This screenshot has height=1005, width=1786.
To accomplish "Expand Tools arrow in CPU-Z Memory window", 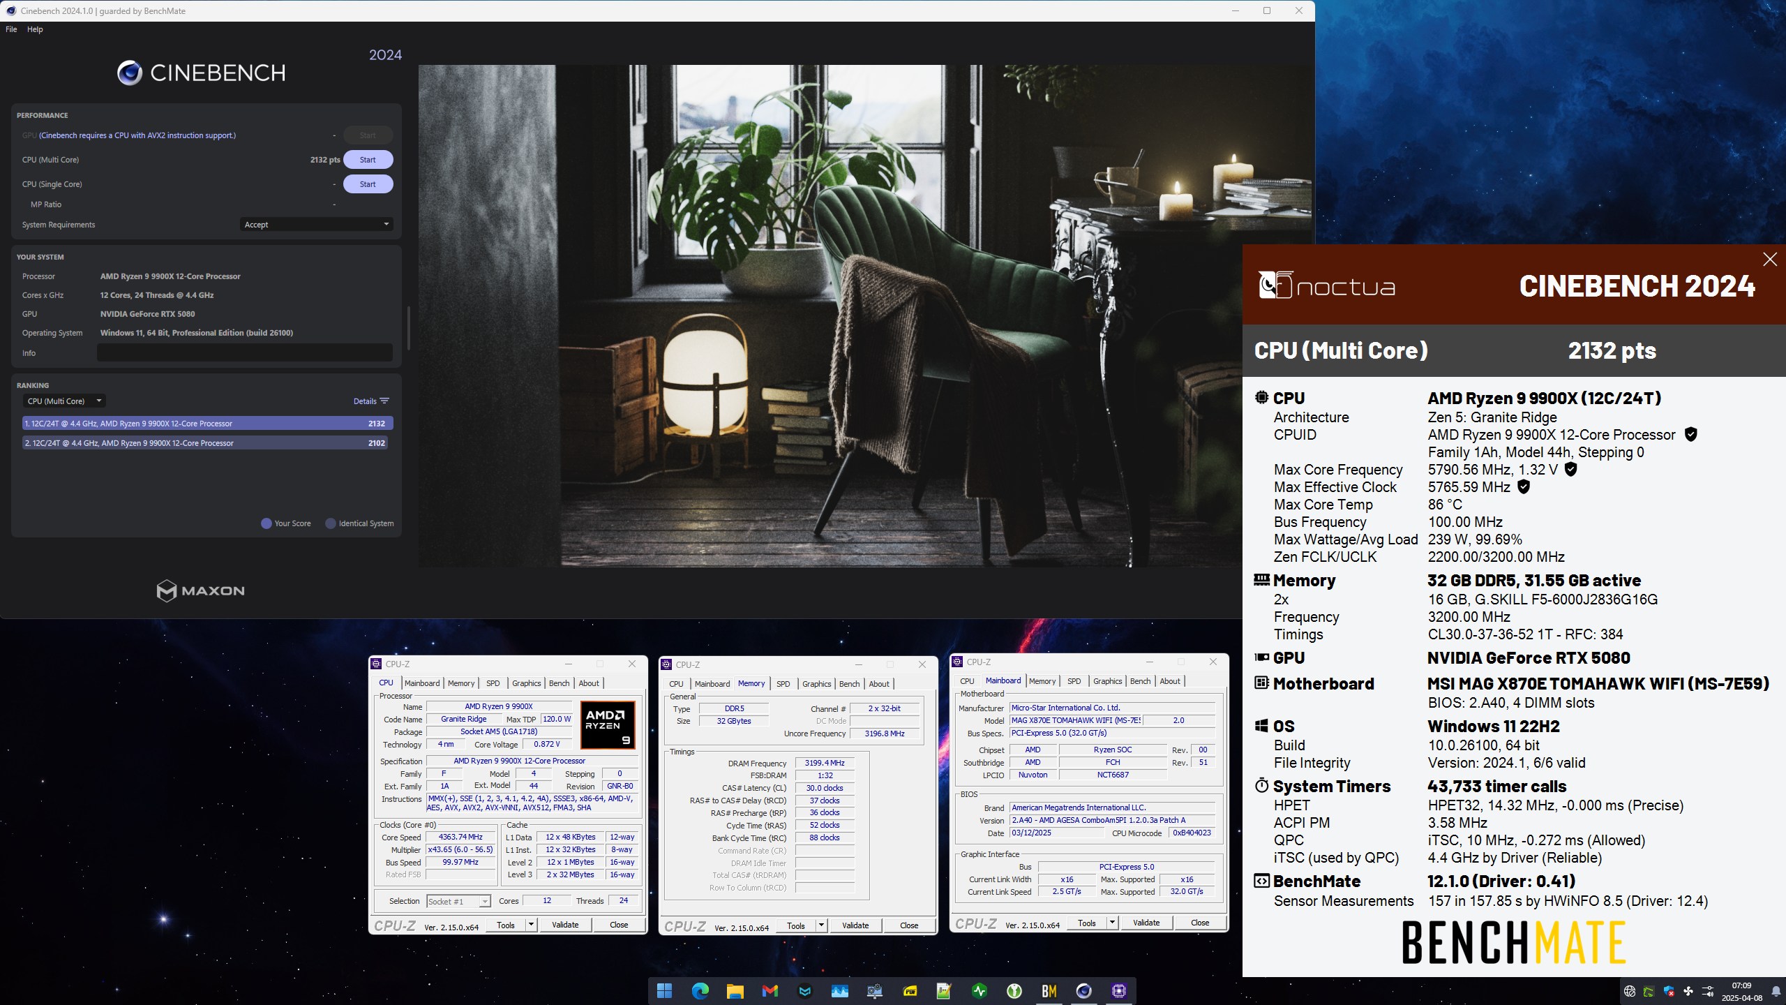I will pos(821,925).
